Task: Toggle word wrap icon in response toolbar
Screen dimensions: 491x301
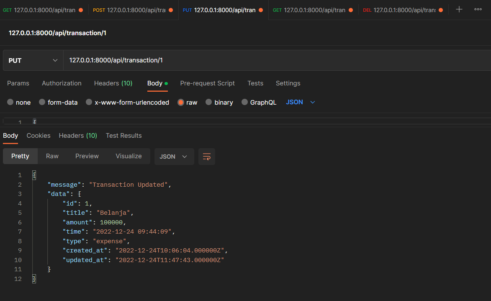Action: pyautogui.click(x=207, y=157)
